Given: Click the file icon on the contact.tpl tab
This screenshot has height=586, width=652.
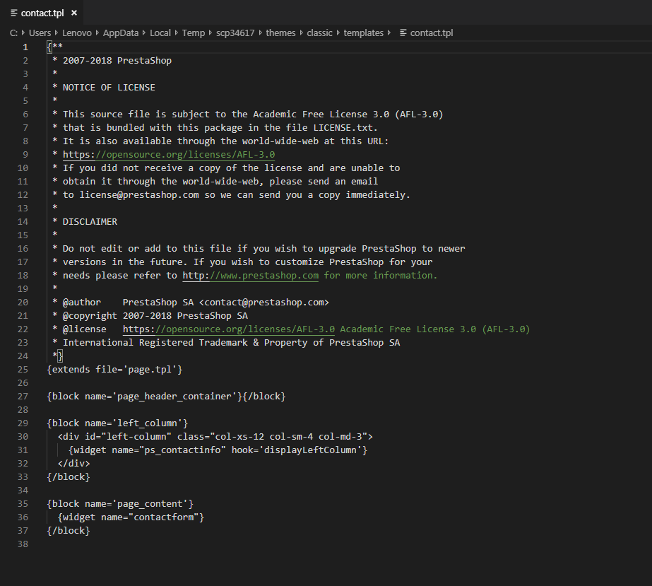Looking at the screenshot, I should pos(14,13).
